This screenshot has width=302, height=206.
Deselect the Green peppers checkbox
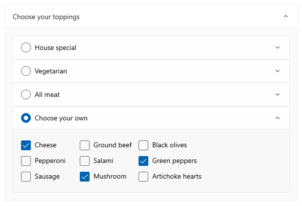pyautogui.click(x=143, y=161)
